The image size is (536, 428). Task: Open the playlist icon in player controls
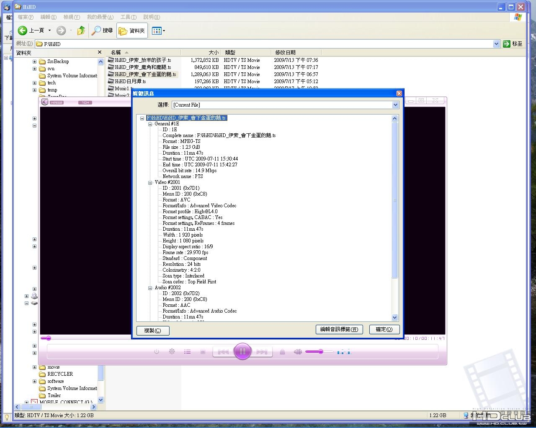click(187, 352)
